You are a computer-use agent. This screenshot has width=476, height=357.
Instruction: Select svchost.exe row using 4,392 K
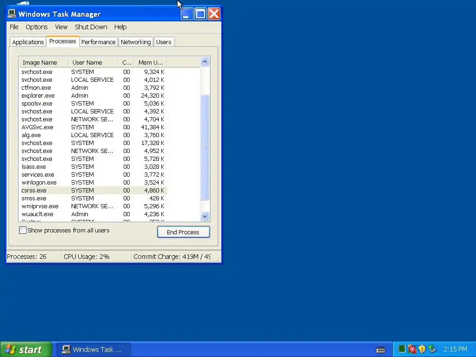pos(93,112)
